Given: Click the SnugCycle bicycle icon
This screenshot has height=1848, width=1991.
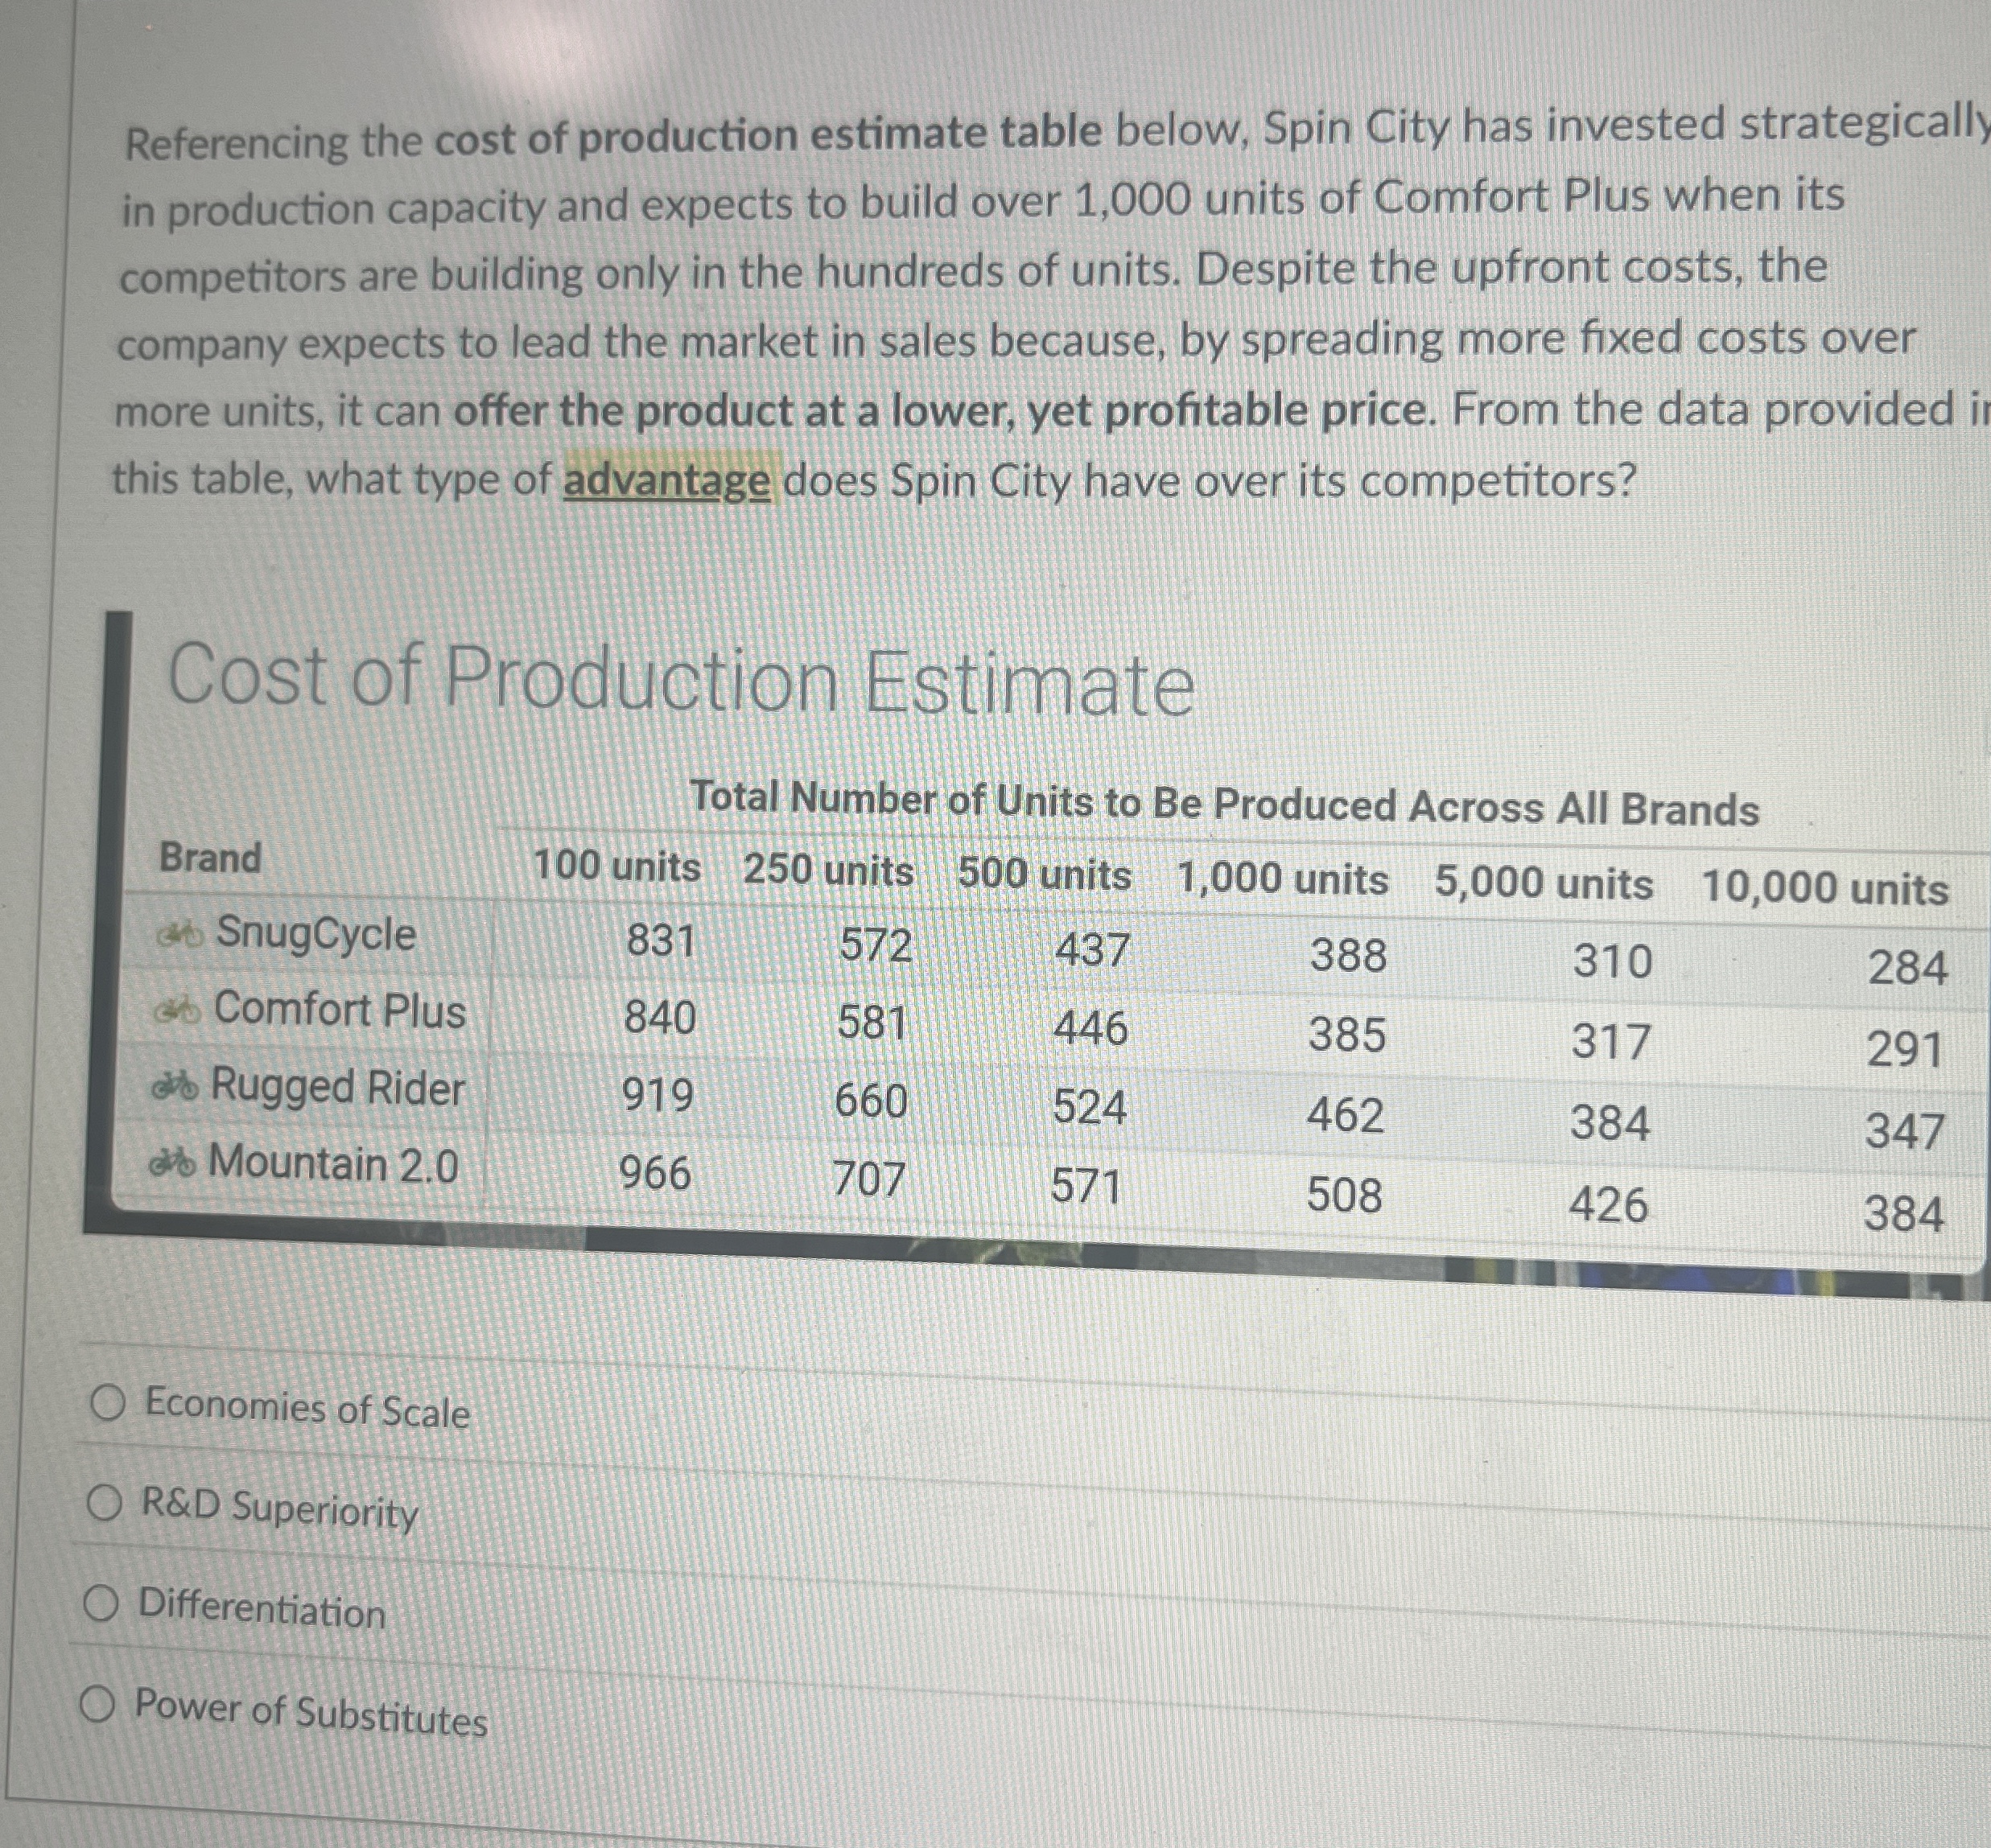Looking at the screenshot, I should (x=182, y=935).
